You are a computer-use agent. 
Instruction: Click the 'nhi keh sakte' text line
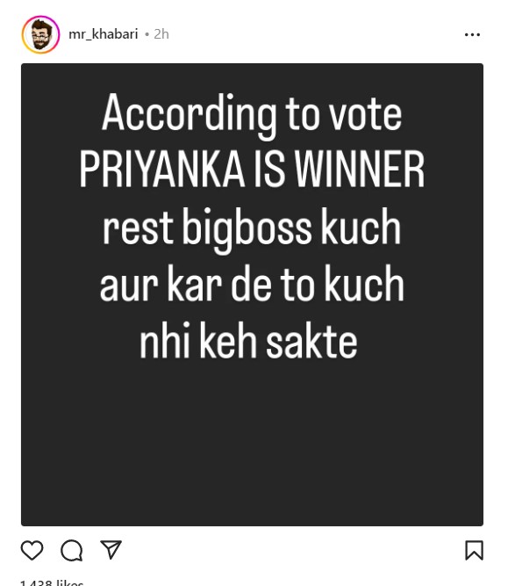[248, 340]
